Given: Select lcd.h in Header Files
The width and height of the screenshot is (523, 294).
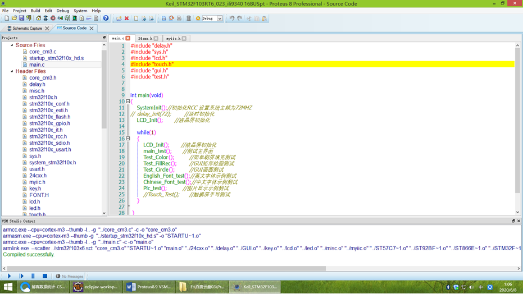Looking at the screenshot, I should pyautogui.click(x=34, y=201).
